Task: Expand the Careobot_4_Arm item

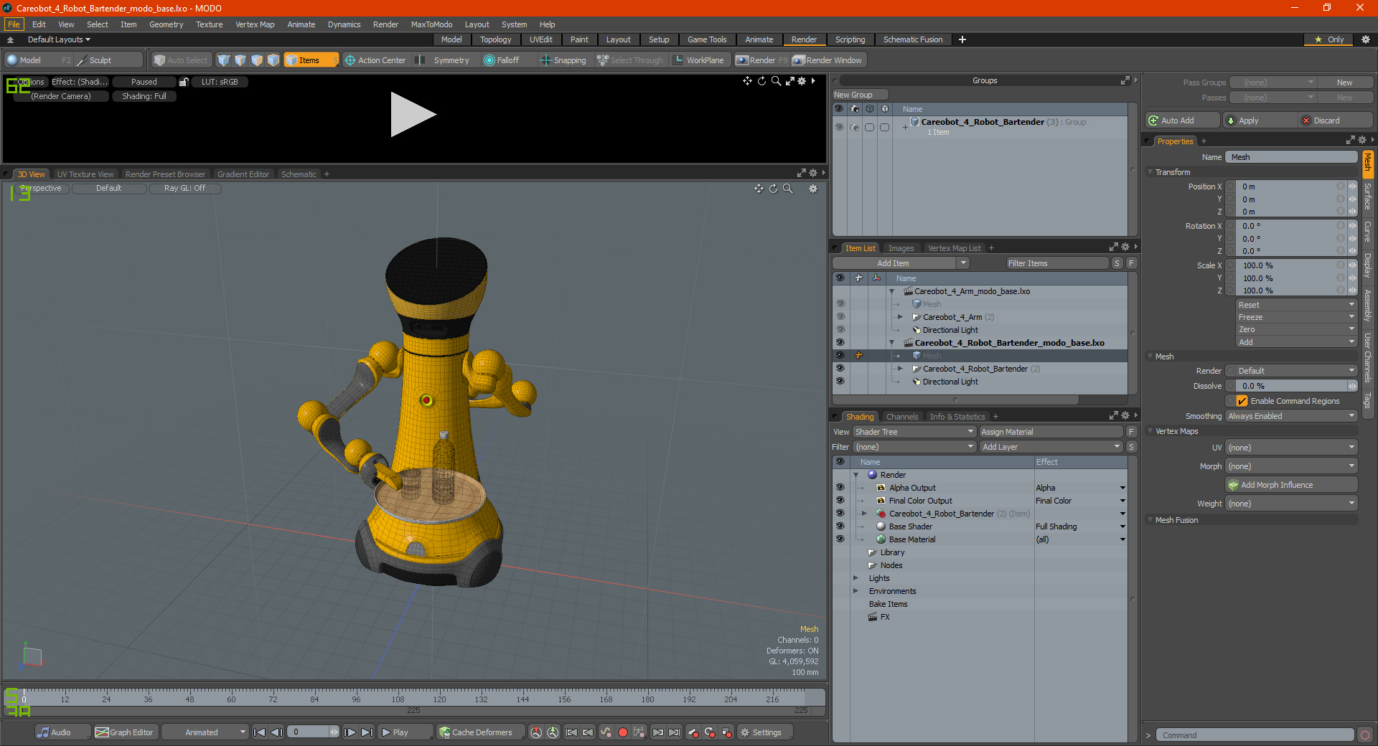Action: click(900, 317)
